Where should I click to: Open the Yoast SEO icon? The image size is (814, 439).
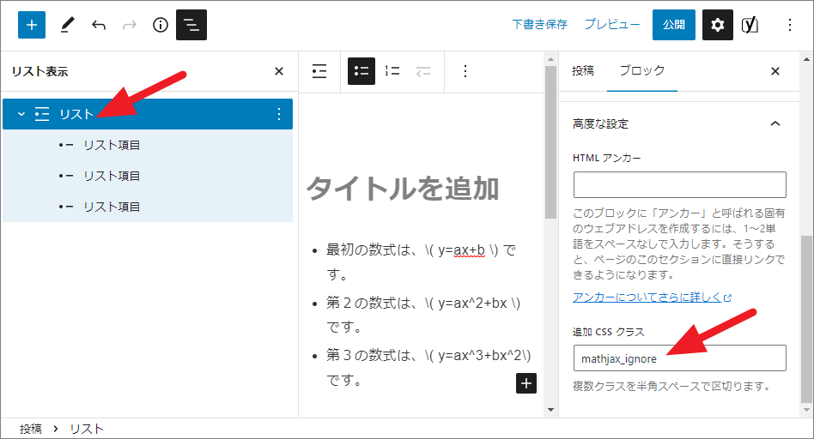[x=750, y=25]
